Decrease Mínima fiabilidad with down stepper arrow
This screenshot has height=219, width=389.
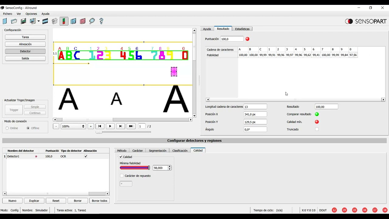coord(170,169)
